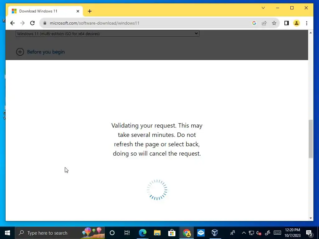Expand the Before you begin section
The height and width of the screenshot is (239, 319).
[x=20, y=52]
